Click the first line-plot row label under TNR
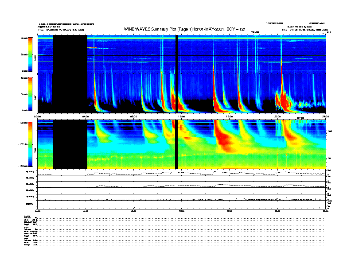The image size is (351, 271). (x=30, y=172)
